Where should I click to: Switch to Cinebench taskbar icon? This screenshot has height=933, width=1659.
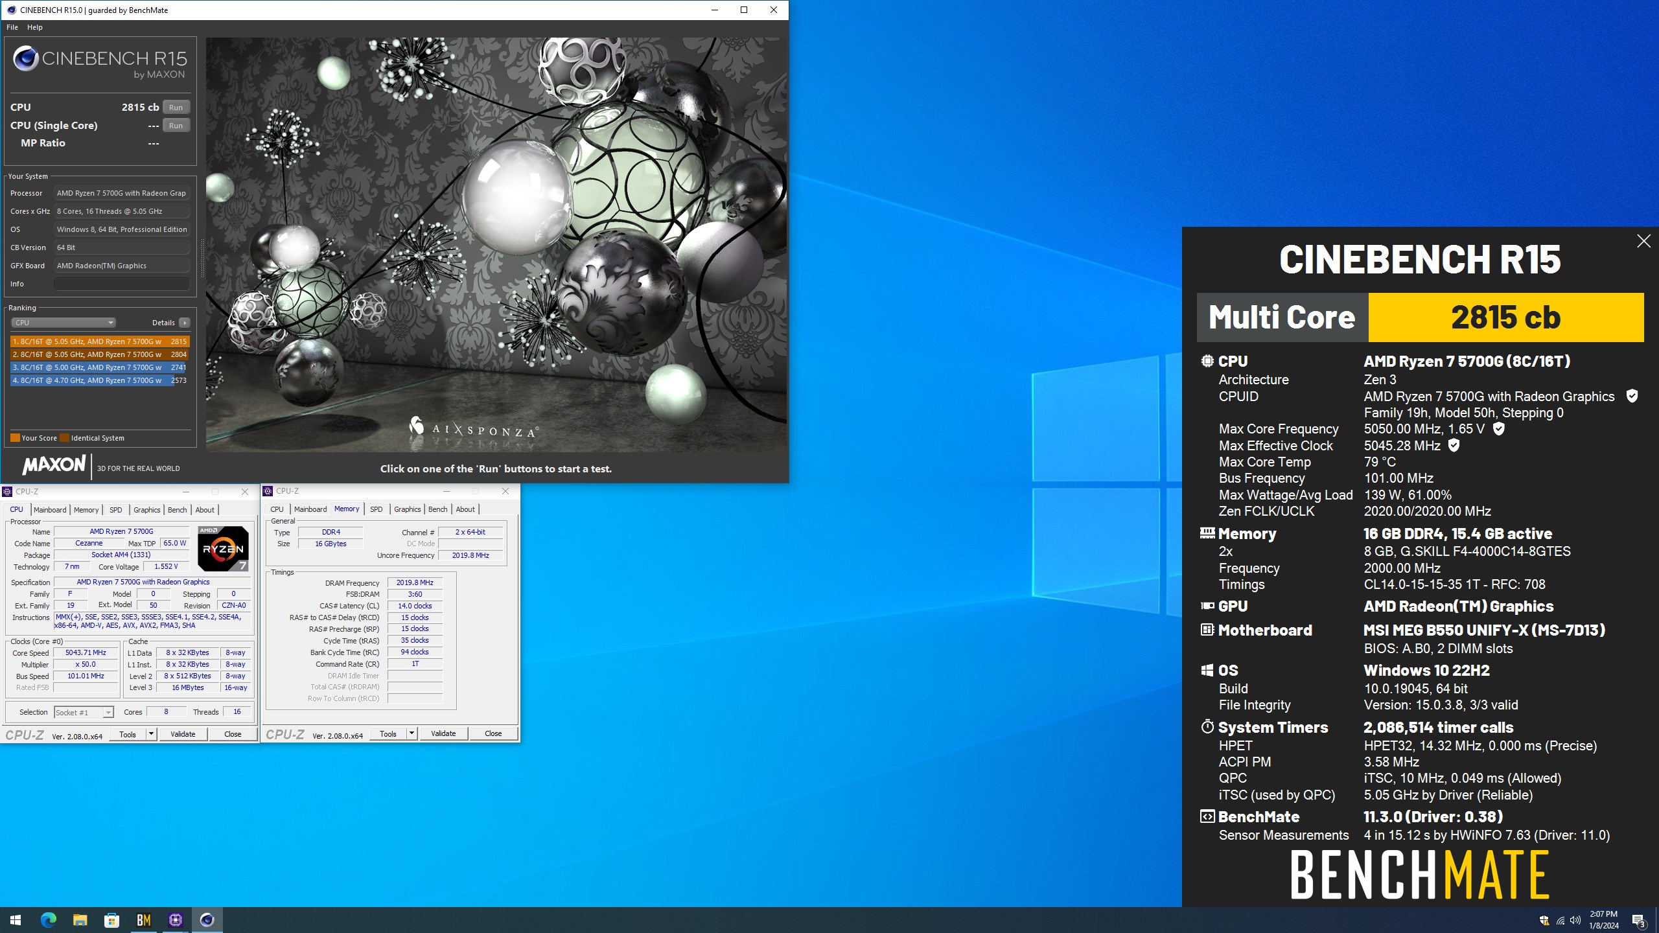(x=207, y=920)
